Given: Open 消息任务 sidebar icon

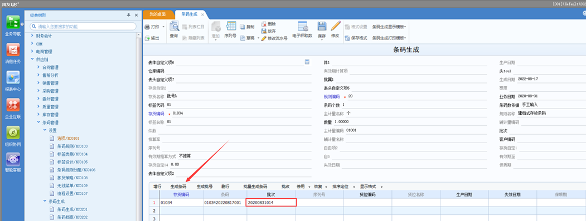Looking at the screenshot, I should point(13,53).
